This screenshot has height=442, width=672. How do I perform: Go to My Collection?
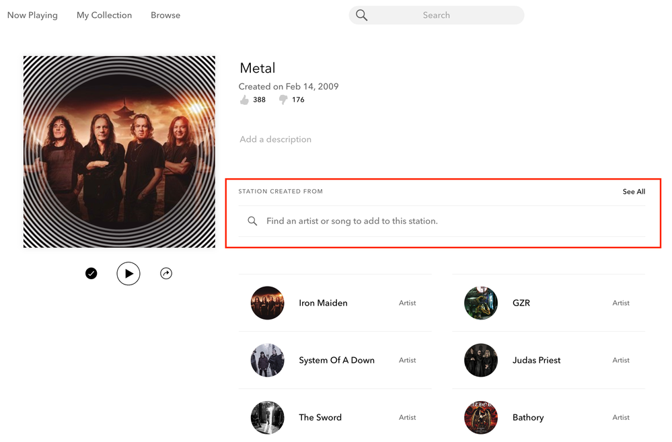104,15
